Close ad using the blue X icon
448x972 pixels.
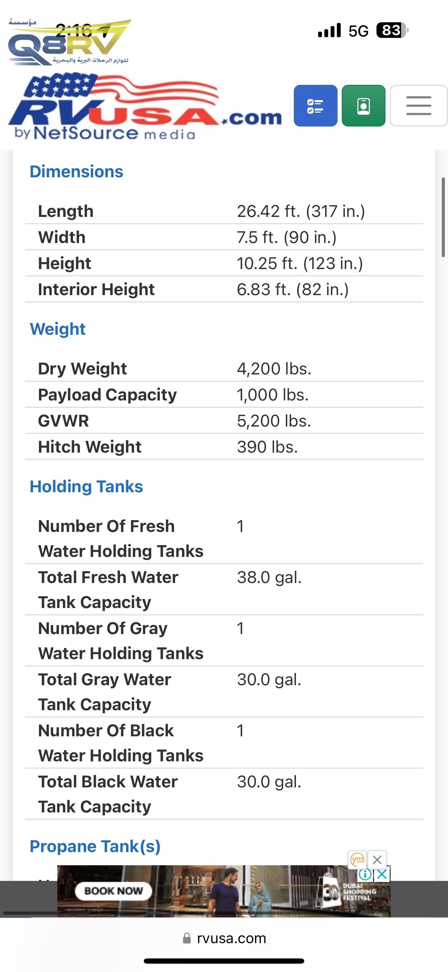click(382, 874)
